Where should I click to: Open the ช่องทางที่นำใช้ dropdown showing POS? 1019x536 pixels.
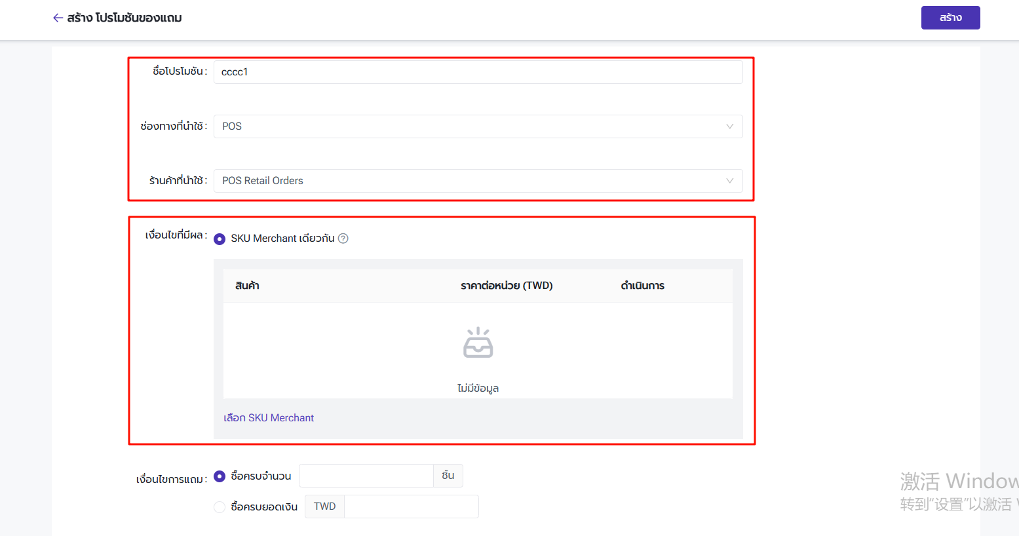[472, 126]
